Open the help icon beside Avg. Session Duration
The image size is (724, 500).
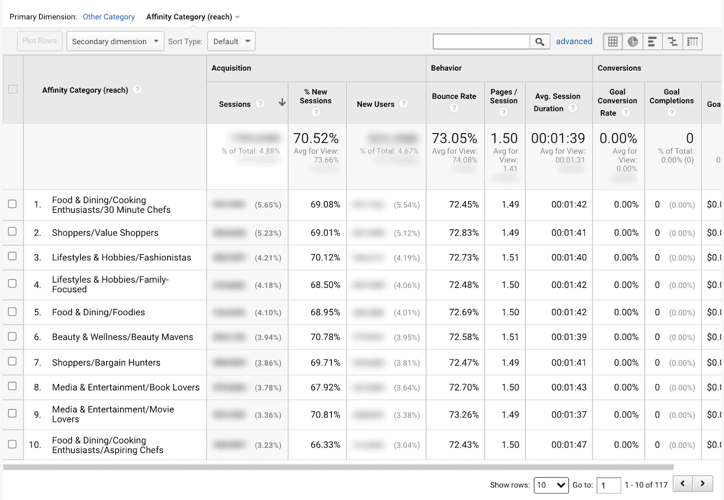click(573, 108)
